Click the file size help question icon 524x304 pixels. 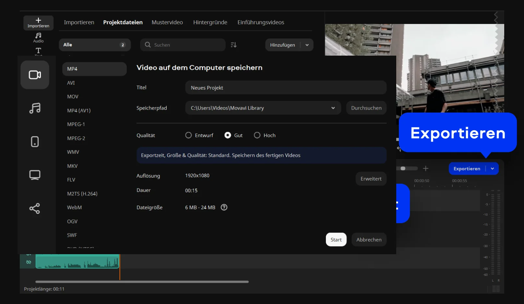click(x=224, y=207)
